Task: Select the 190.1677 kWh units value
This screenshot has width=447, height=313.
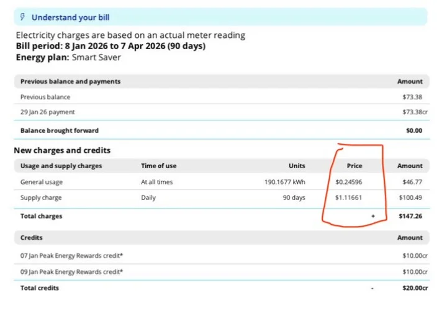Action: pos(285,182)
